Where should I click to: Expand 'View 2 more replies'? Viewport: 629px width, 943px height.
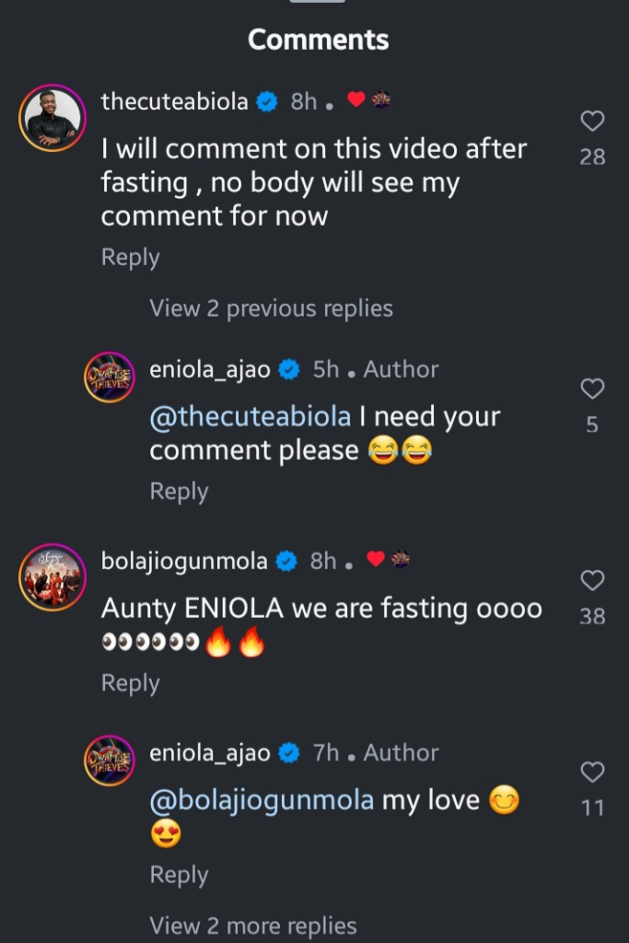tap(252, 925)
